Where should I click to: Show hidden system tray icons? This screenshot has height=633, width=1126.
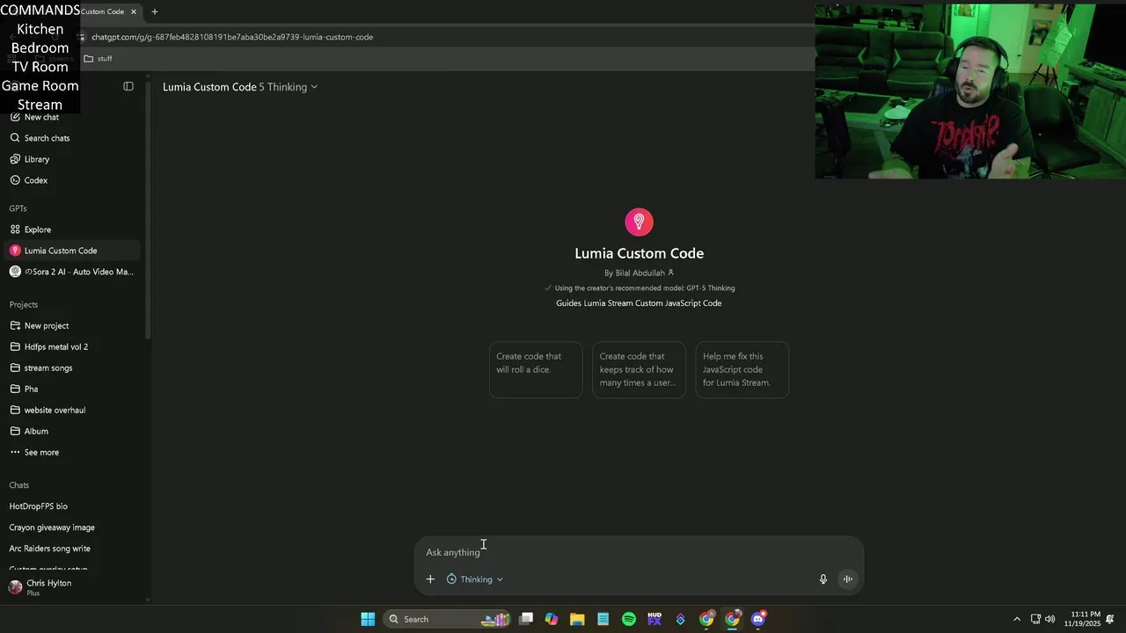[1017, 619]
